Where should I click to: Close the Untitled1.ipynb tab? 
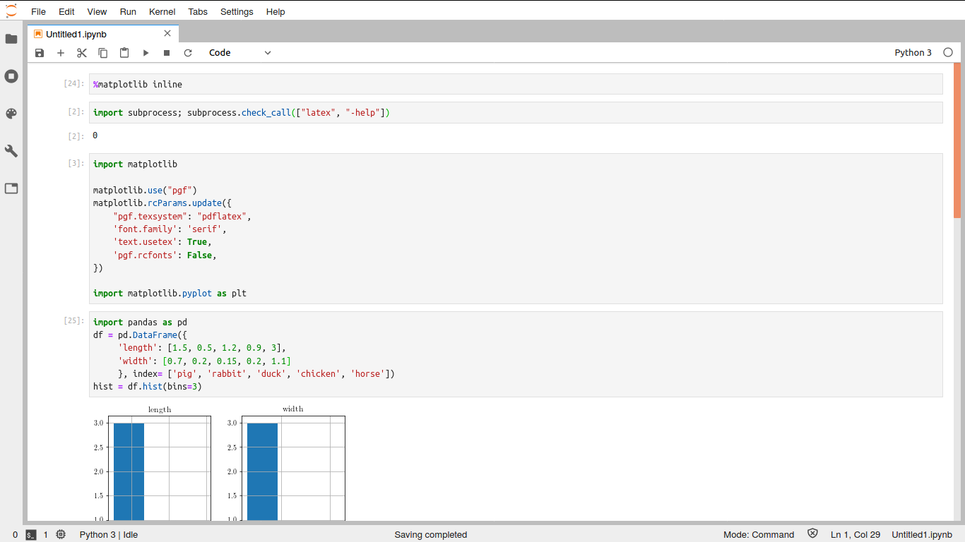coord(167,33)
